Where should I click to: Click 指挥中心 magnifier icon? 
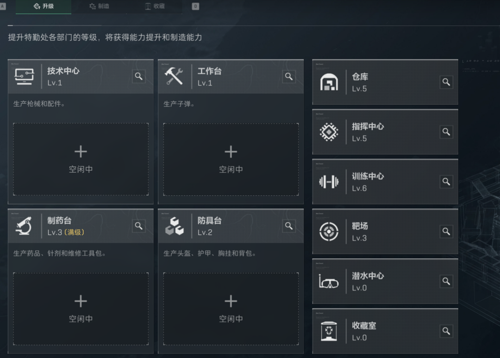pos(446,132)
